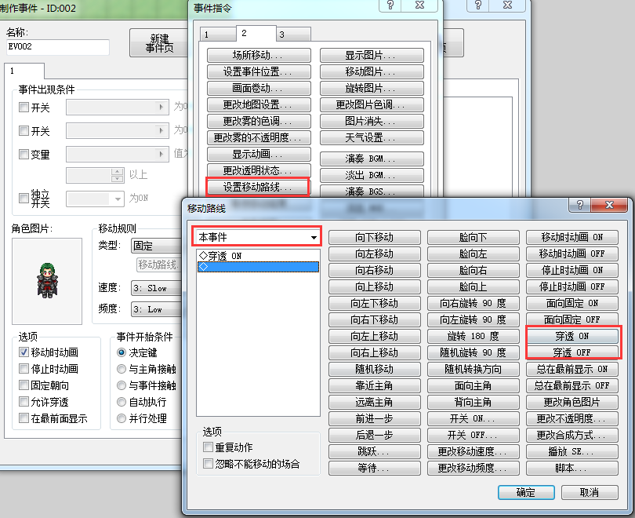Close the 移动路线 dialog

(609, 205)
